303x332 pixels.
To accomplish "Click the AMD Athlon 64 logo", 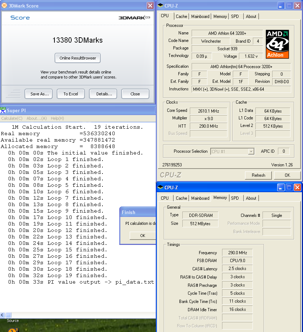I will coord(277,44).
